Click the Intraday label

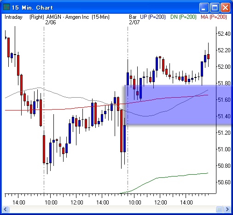[x=13, y=17]
